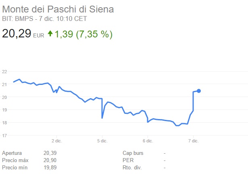Click the green up arrow icon

[x=50, y=34]
